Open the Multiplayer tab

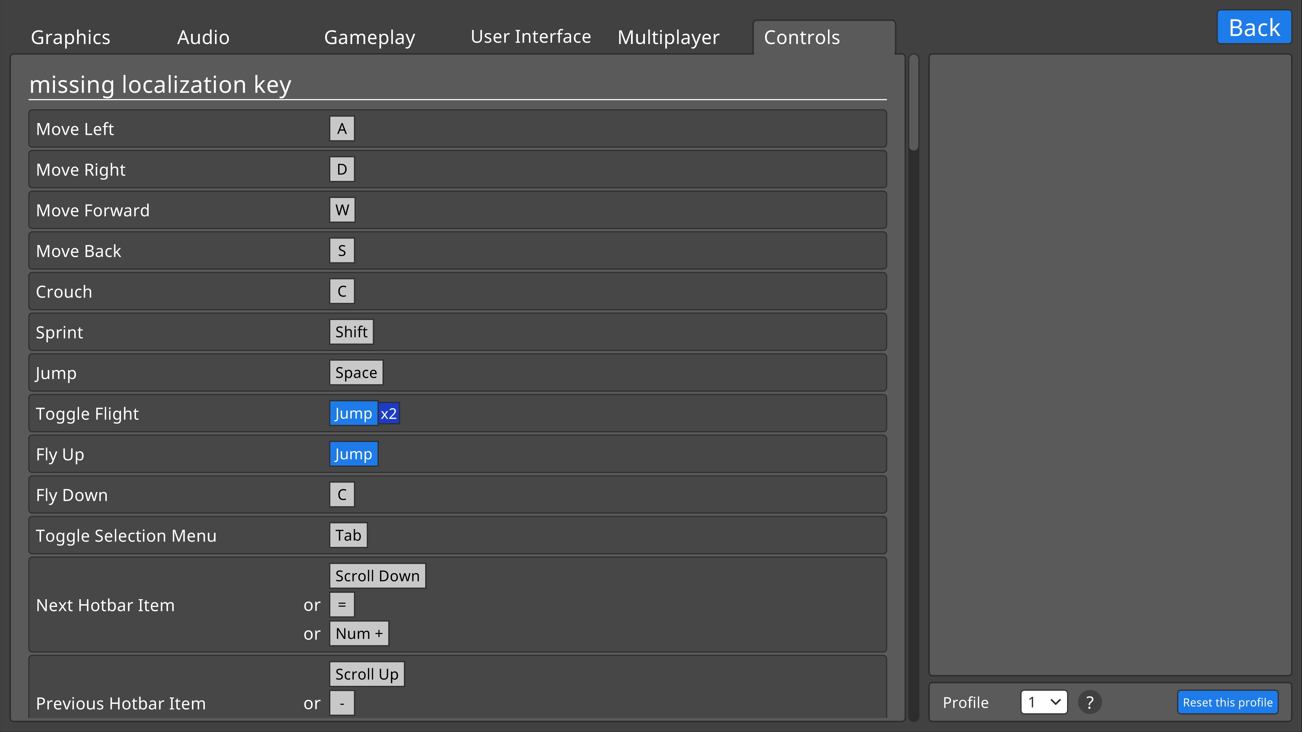click(x=668, y=37)
